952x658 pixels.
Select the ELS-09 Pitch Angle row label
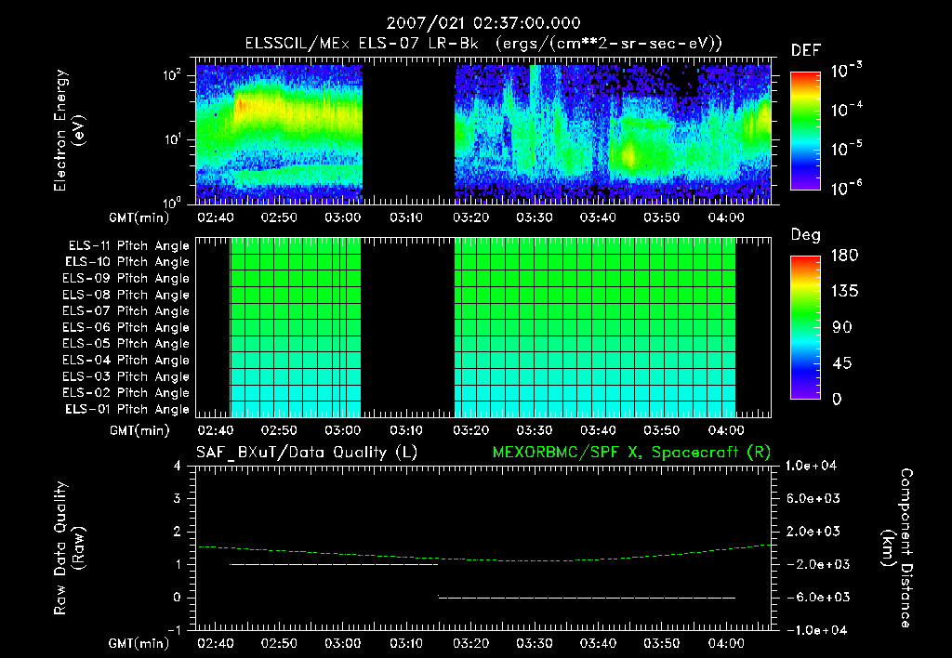click(126, 278)
